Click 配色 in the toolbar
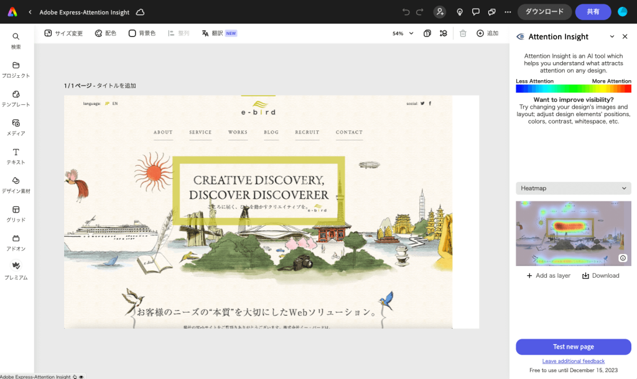 point(106,34)
